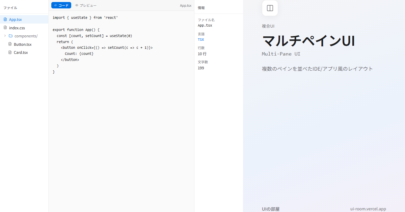The width and height of the screenshot is (405, 212).
Task: Switch to the プレビュー tab
Action: click(86, 5)
